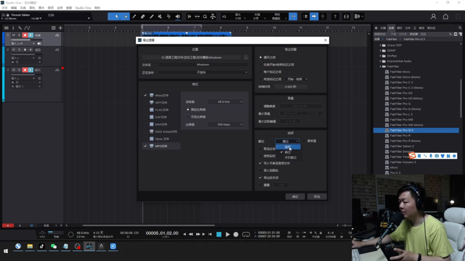This screenshot has width=465, height=261.
Task: Enable FLAC file format checkbox
Action: click(145, 110)
